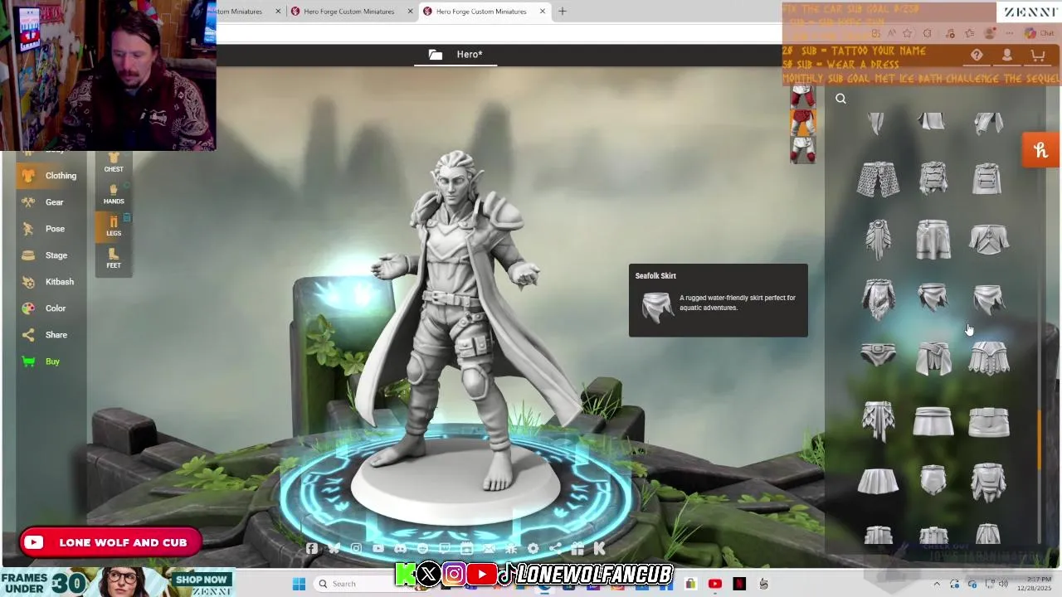
Task: Open the help question mark icon
Action: (x=977, y=56)
